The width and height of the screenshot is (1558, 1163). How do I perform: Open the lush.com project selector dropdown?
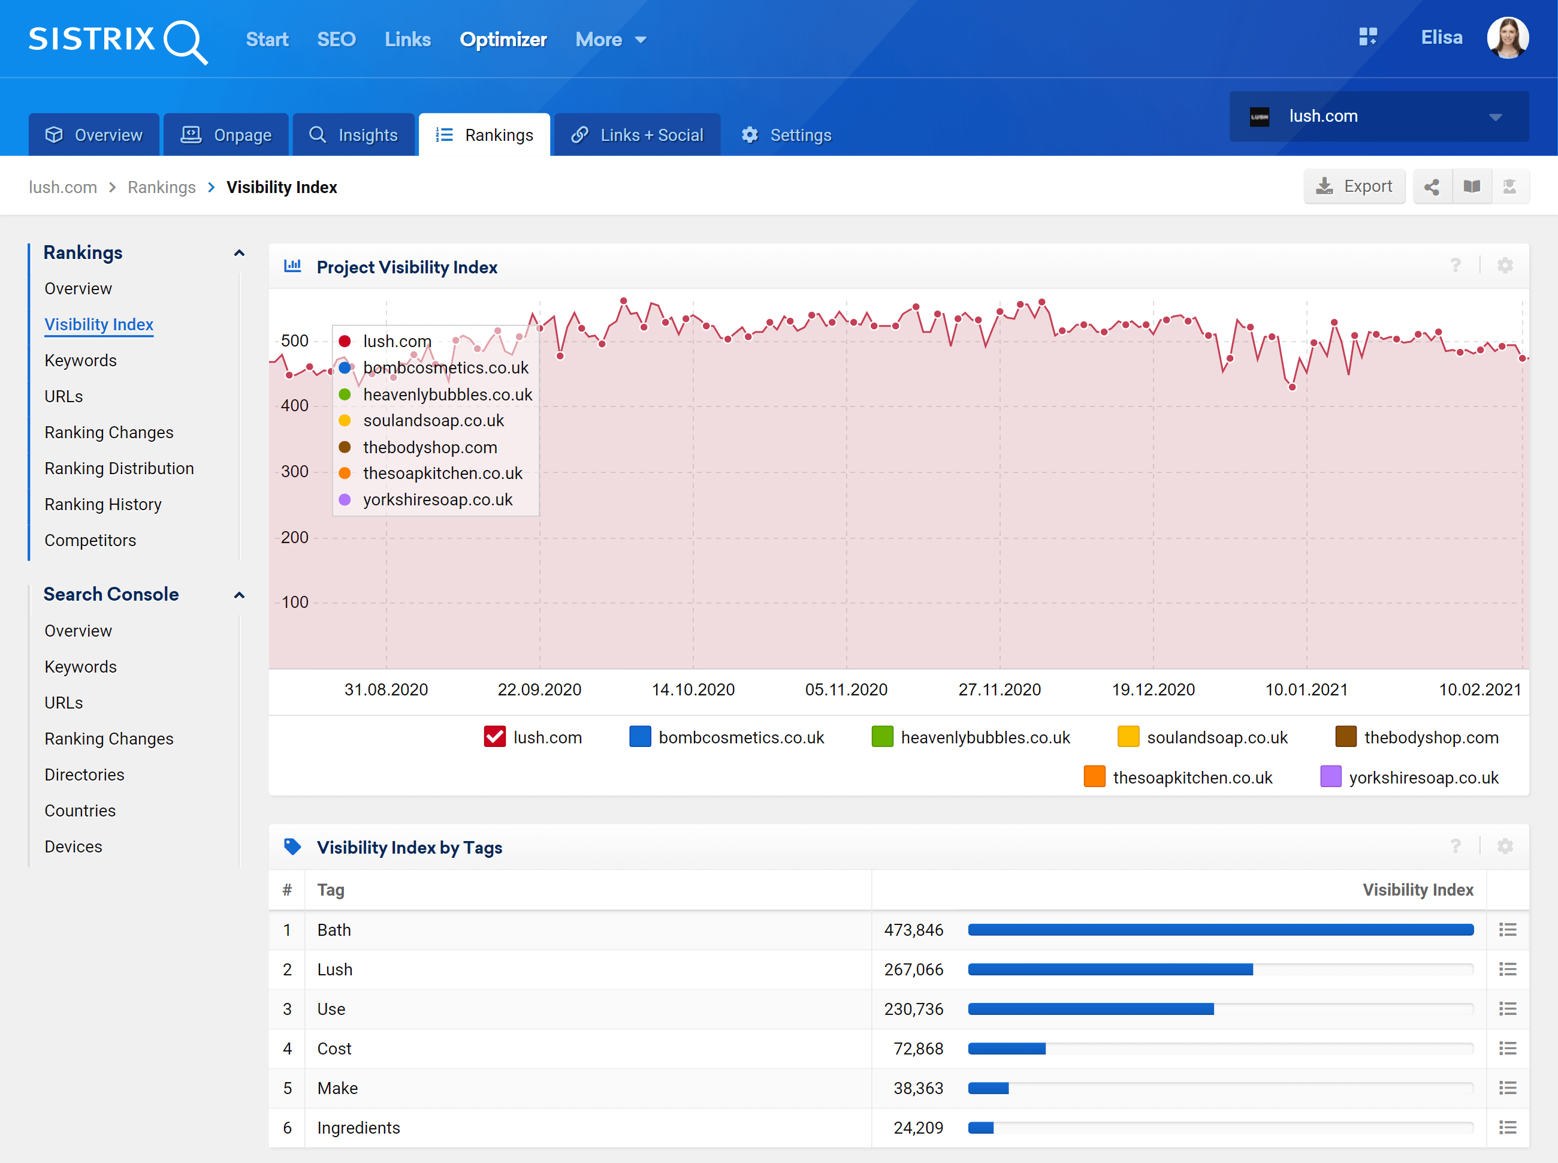point(1379,116)
